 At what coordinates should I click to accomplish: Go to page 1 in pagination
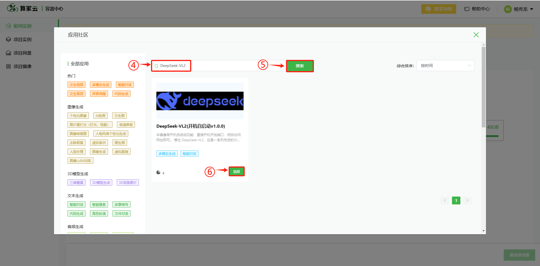tap(456, 200)
